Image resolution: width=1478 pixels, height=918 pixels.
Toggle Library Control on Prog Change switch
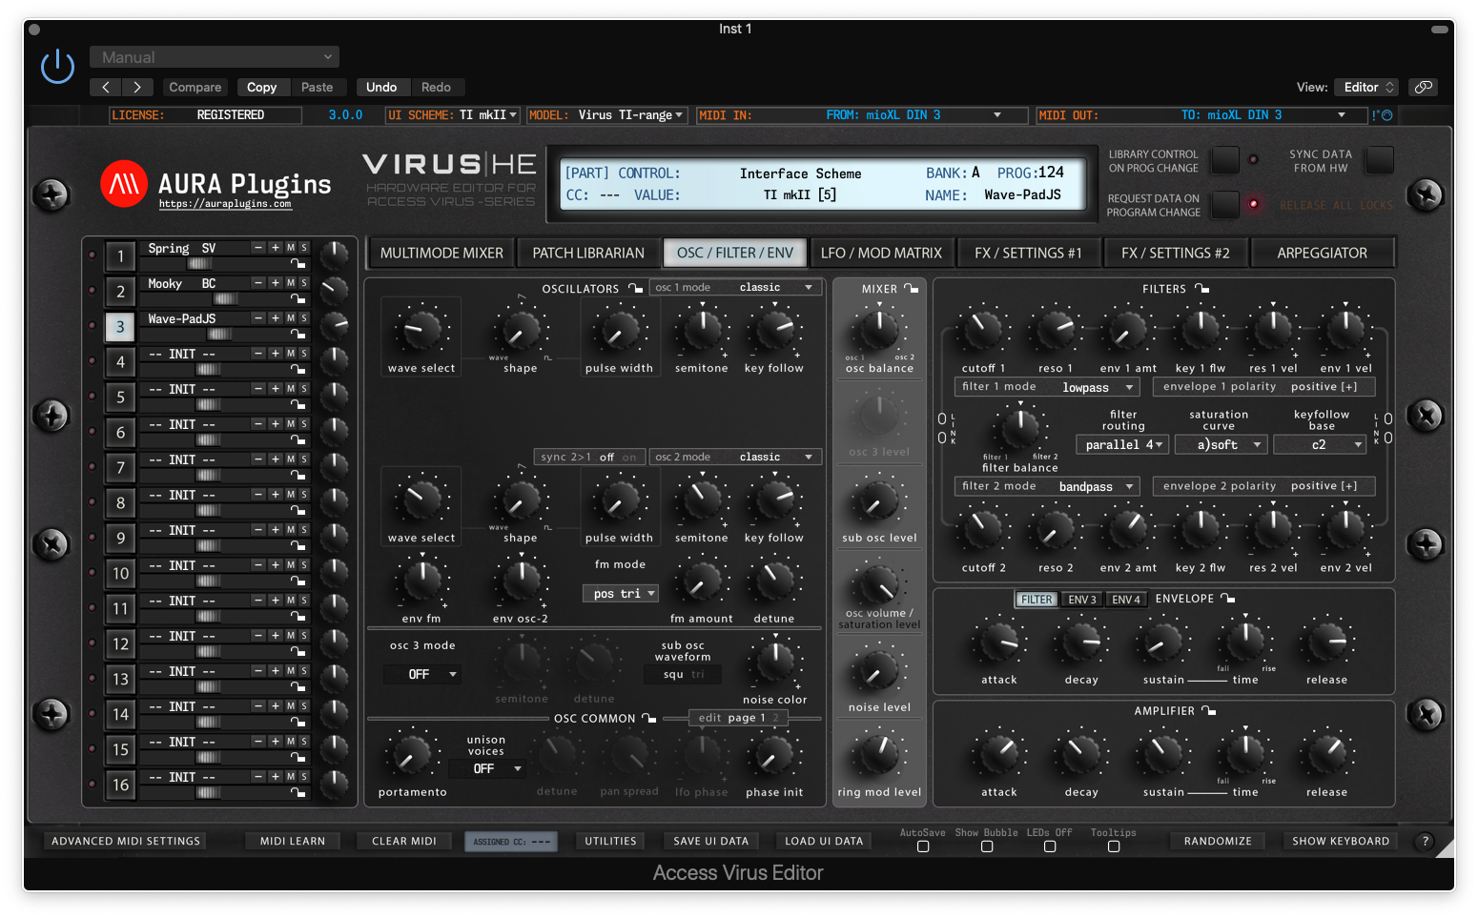[1225, 160]
